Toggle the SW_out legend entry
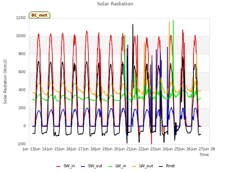The height and width of the screenshot is (173, 231). [91, 166]
